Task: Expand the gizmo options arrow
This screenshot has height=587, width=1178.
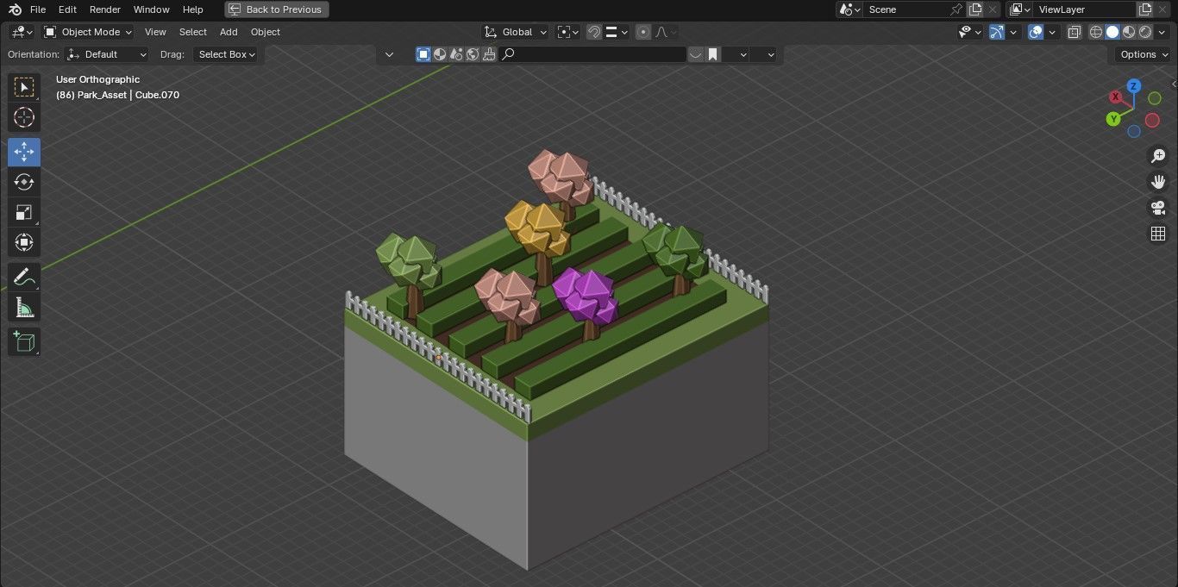Action: (1013, 32)
